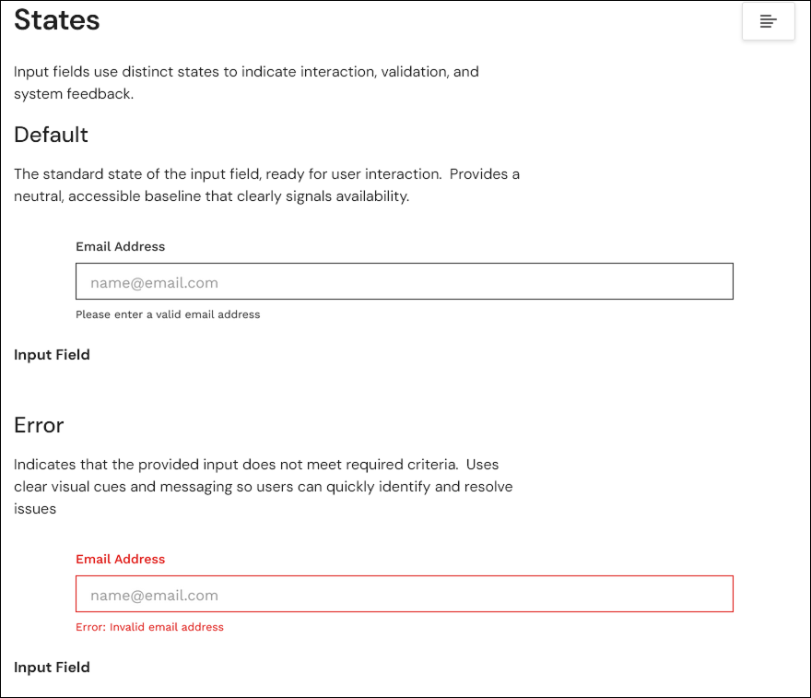Click the Input Field caption under Default example
The image size is (811, 698).
click(52, 354)
